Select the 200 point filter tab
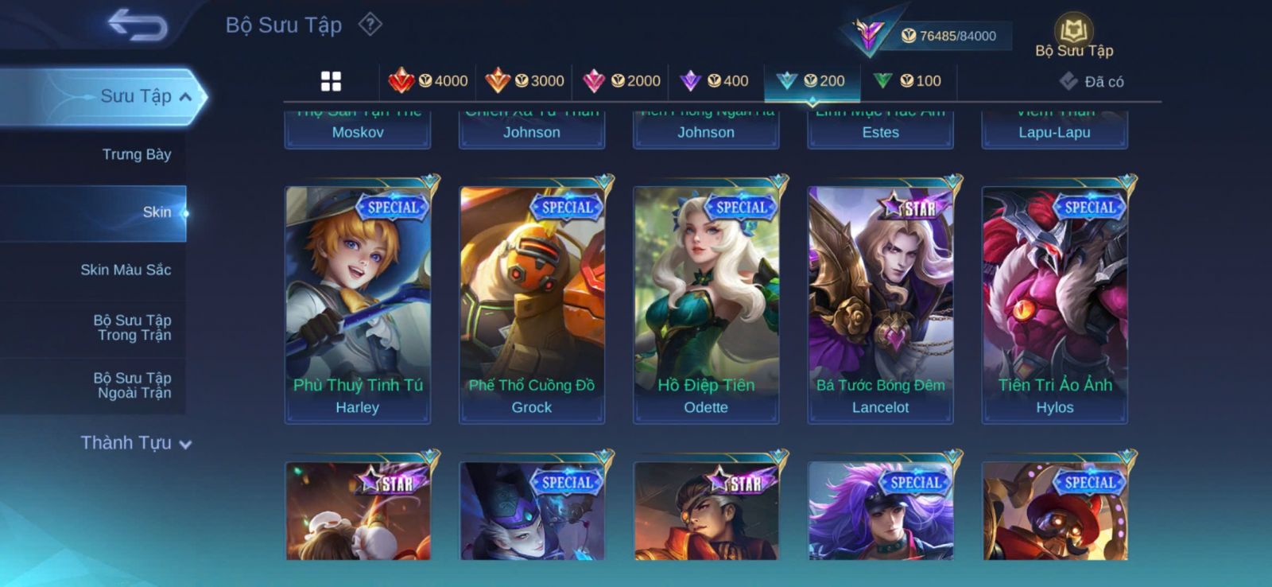Viewport: 1272px width, 587px height. tap(812, 80)
